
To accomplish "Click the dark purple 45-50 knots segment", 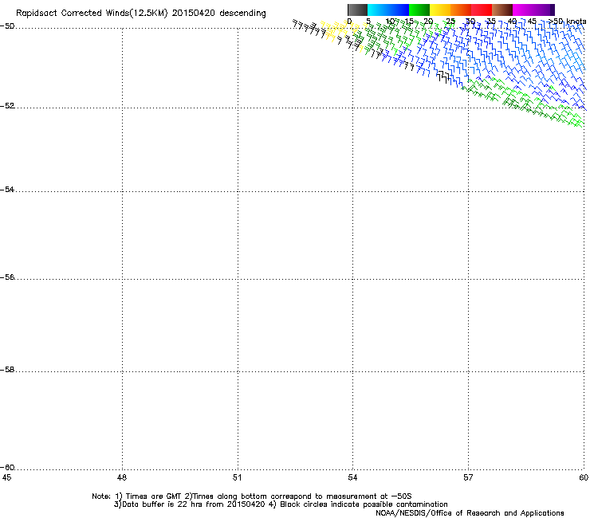I will 544,10.
